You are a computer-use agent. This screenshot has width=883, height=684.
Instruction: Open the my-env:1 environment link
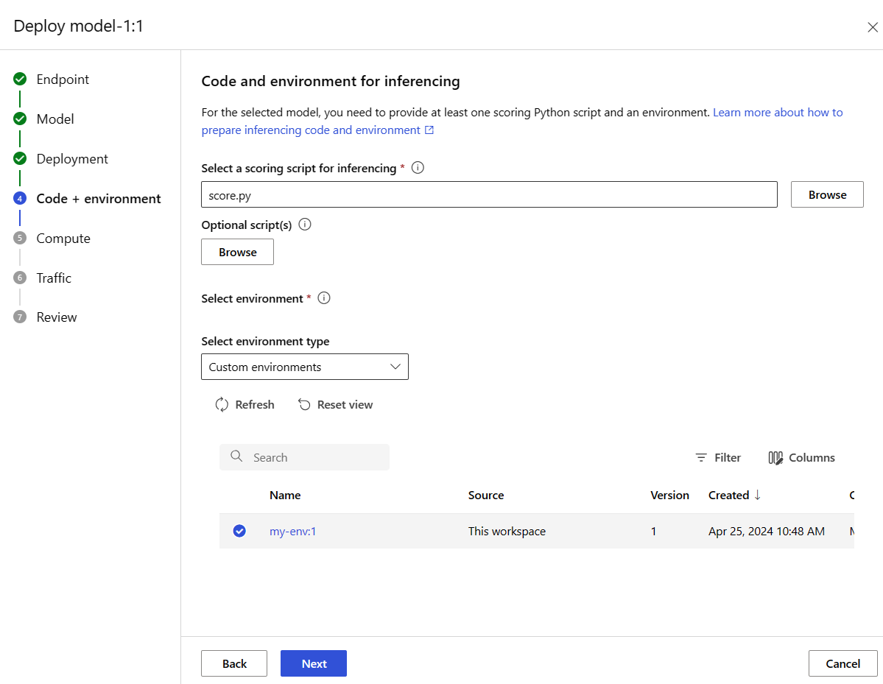[292, 531]
